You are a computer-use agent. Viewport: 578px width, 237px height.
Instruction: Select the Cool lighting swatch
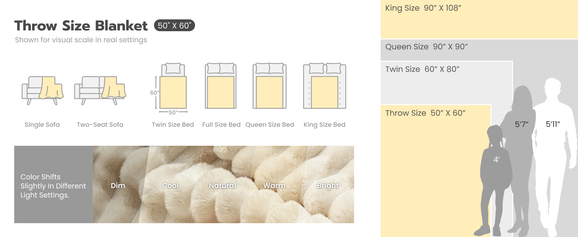[171, 185]
